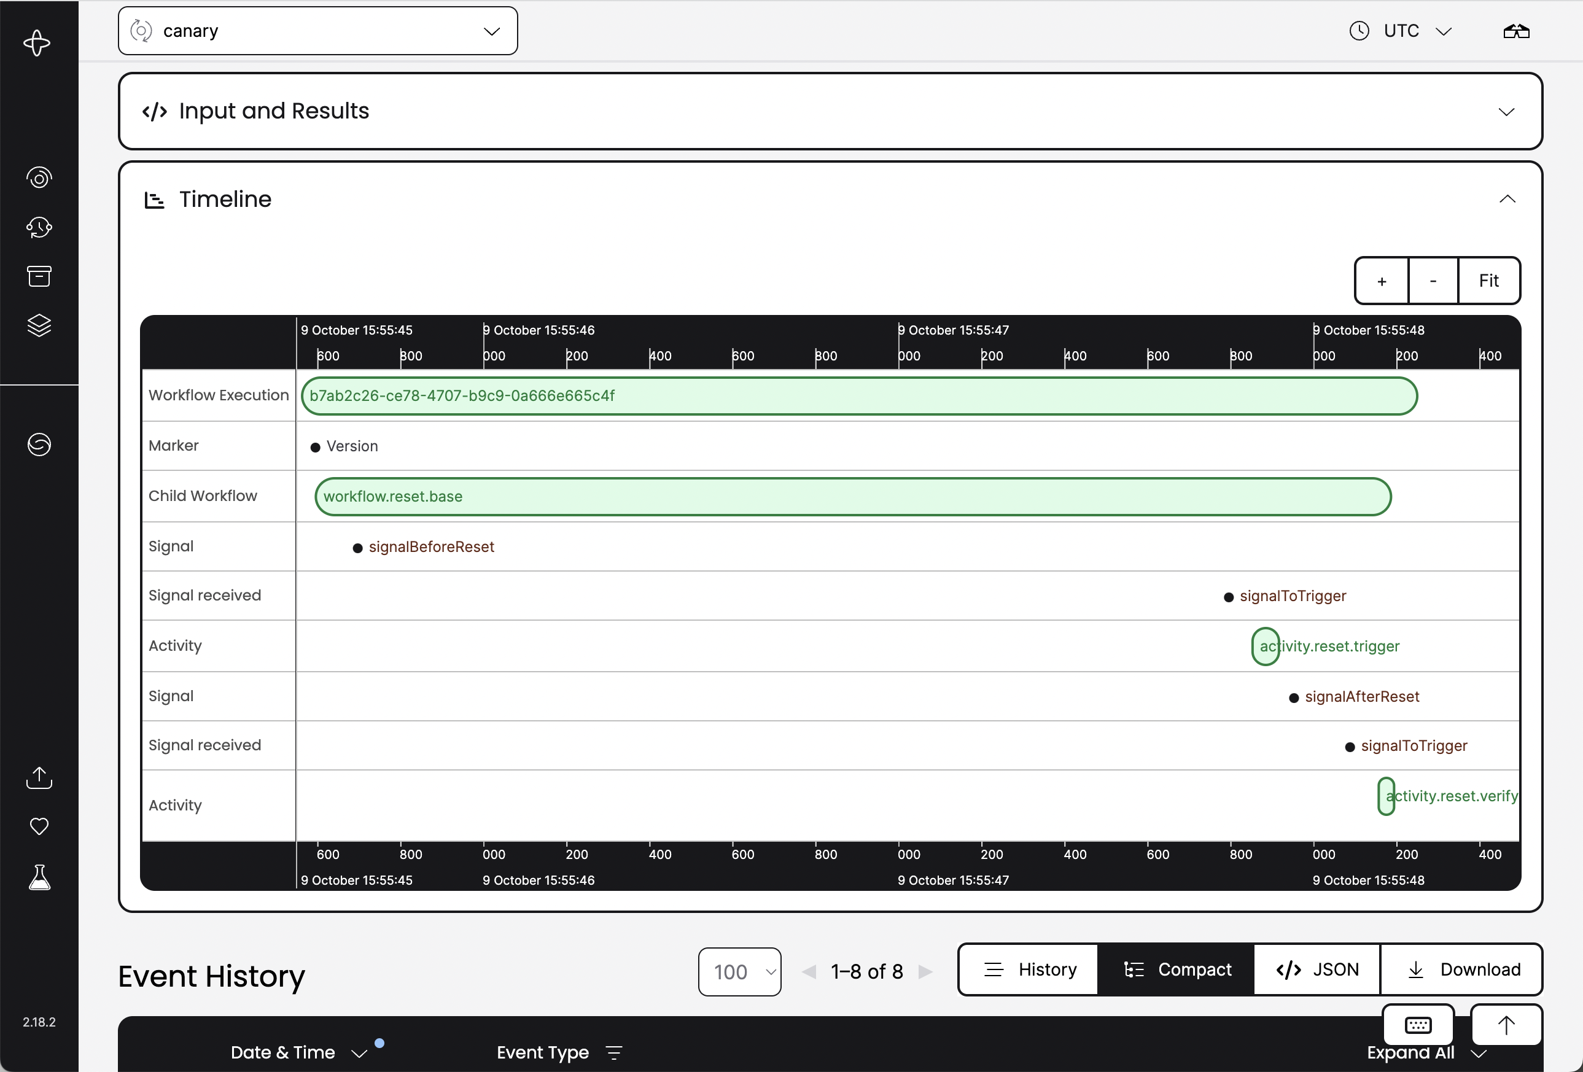Viewport: 1583px width, 1072px height.
Task: Select the 100 events per page dropdown
Action: [738, 970]
